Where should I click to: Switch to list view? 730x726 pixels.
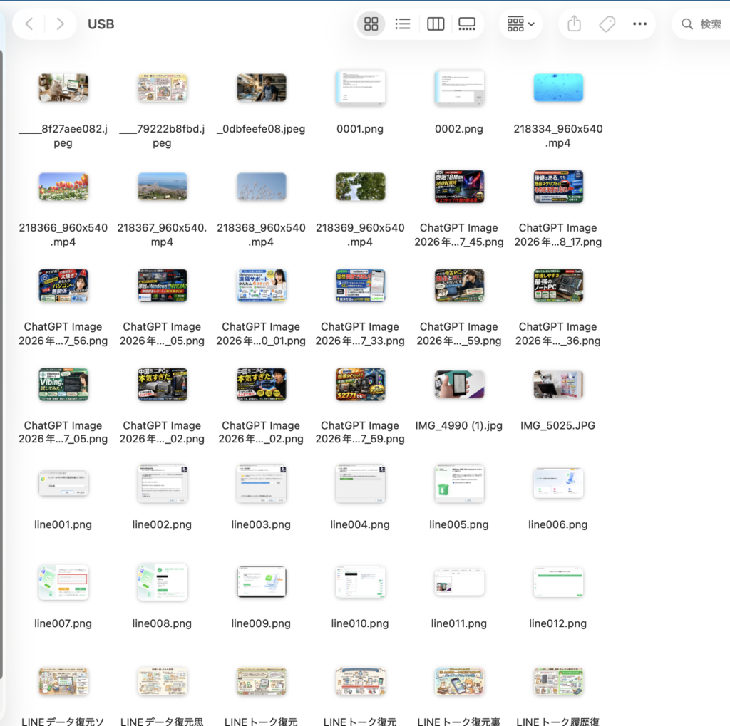(x=403, y=24)
